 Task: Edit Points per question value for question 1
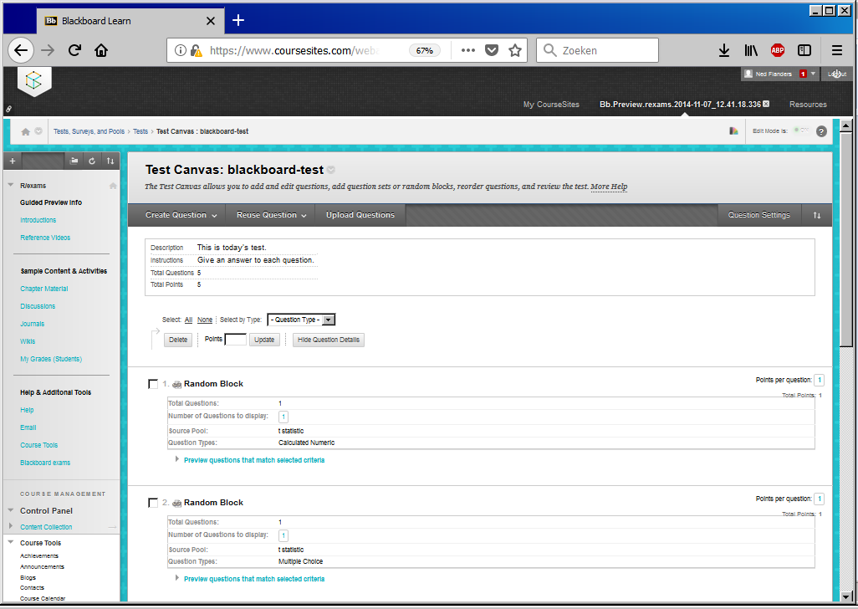820,380
